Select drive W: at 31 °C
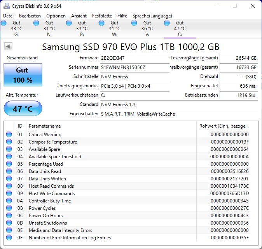 pos(114,29)
